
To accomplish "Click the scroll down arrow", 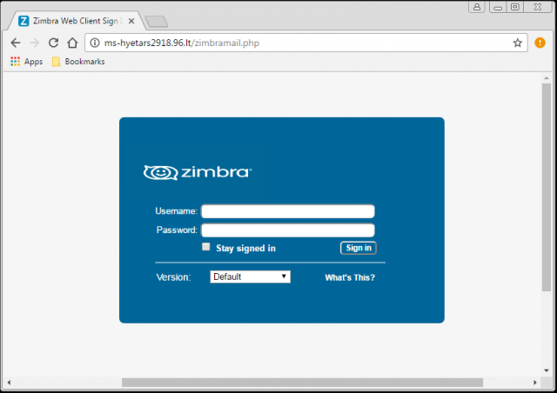I will click(x=547, y=370).
